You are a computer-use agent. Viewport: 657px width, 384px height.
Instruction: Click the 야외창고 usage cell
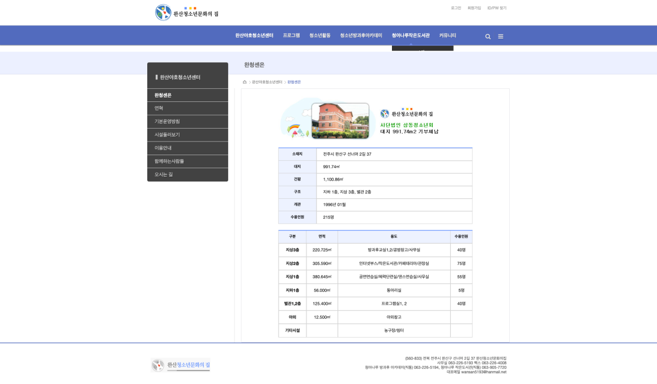coord(394,317)
